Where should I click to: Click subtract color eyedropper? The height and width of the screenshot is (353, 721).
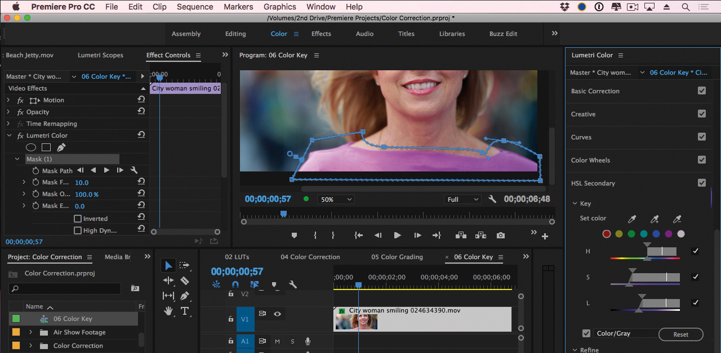coord(677,219)
